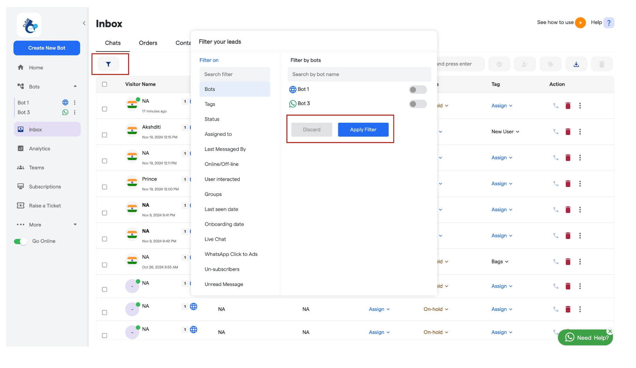Image resolution: width=636 pixels, height=368 pixels.
Task: Select the Live Chat filter option
Action: point(235,240)
